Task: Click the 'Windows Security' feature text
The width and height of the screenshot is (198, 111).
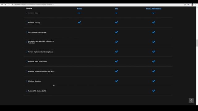Action: [34, 23]
